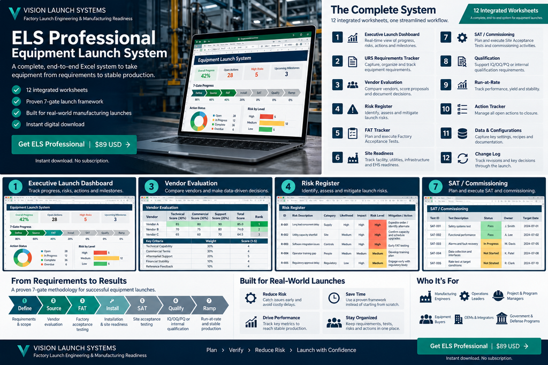Click the green Pass status for SAT-001
Image resolution: width=548 pixels, height=365 pixels.
(491, 226)
